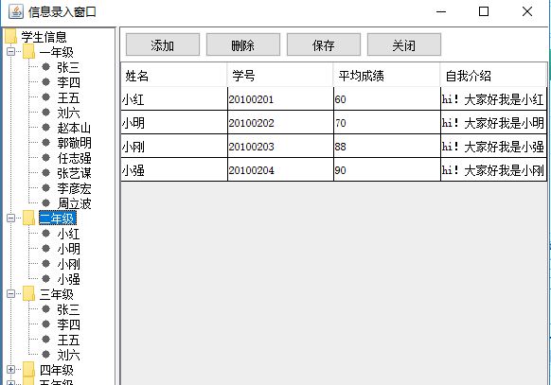Click the 二年级 folder icon
This screenshot has height=385, width=551.
coord(28,218)
